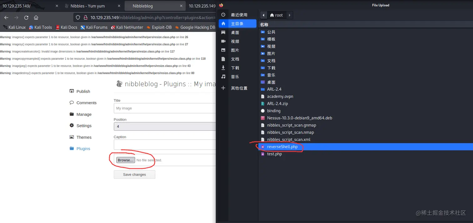The height and width of the screenshot is (223, 473).
Task: Click the Save changes button
Action: [135, 175]
